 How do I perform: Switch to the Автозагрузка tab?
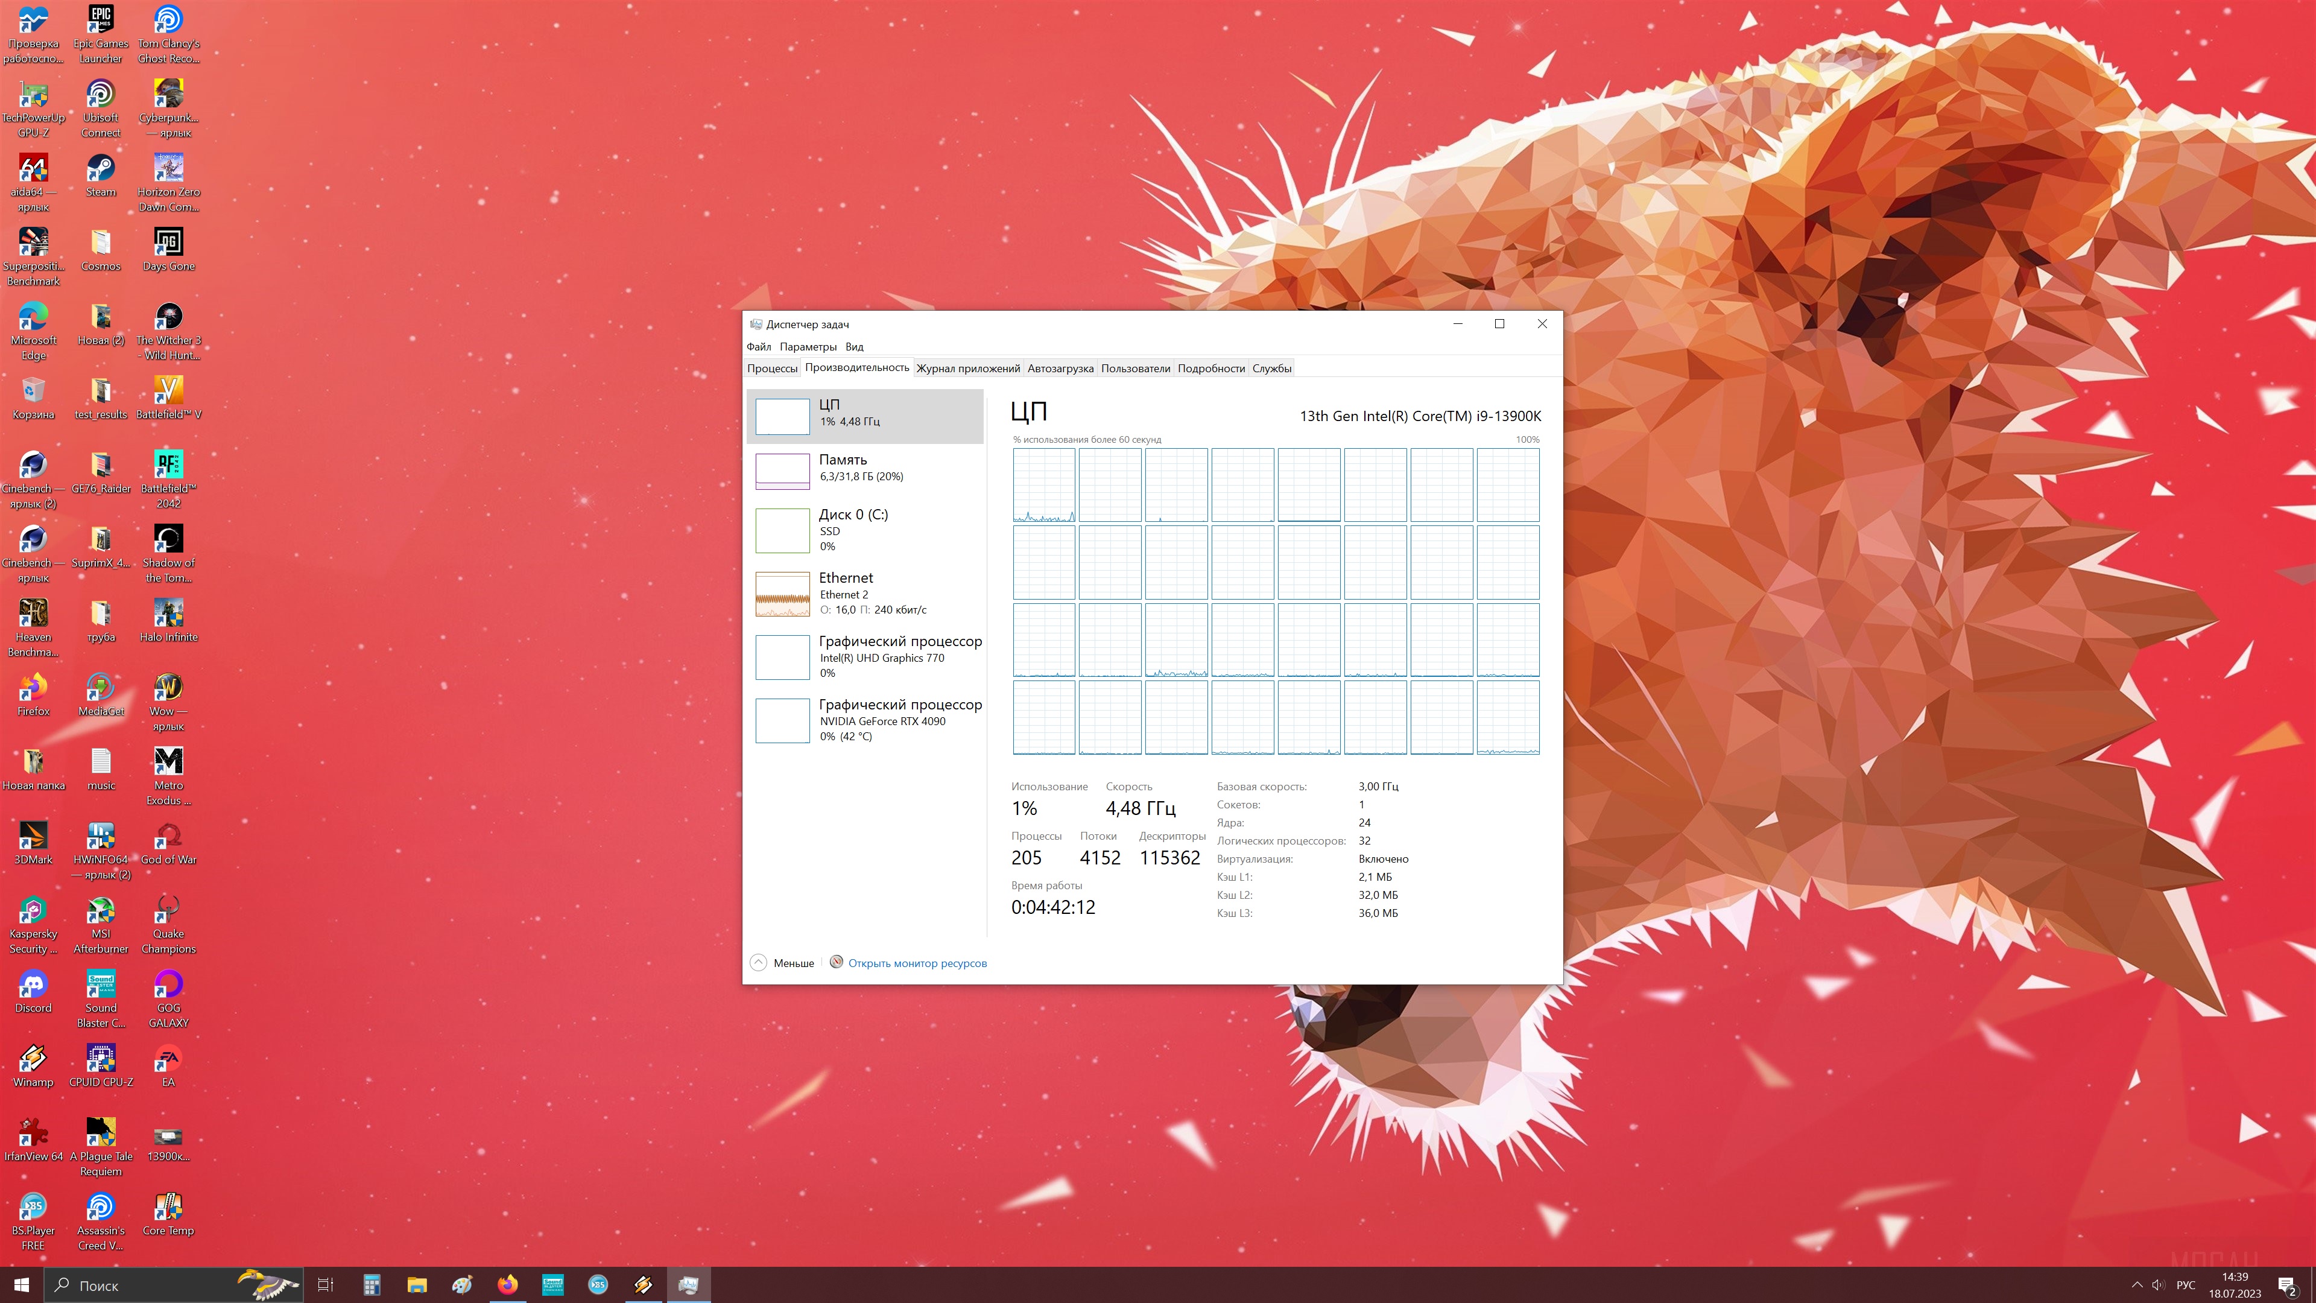[x=1060, y=369]
